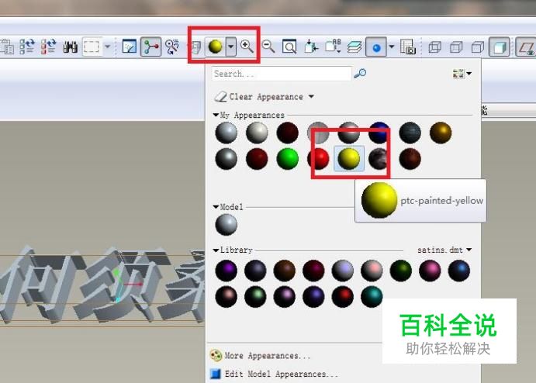Open the saved view list icon
Image resolution: width=536 pixels, height=383 pixels.
[333, 46]
